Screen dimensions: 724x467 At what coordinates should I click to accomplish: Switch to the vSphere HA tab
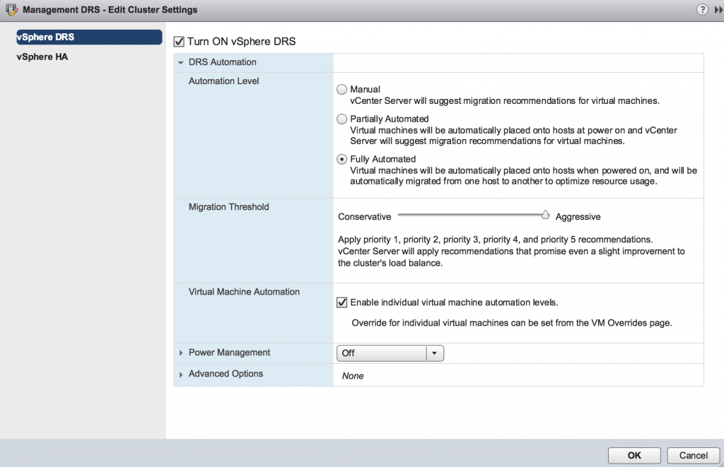(x=42, y=57)
